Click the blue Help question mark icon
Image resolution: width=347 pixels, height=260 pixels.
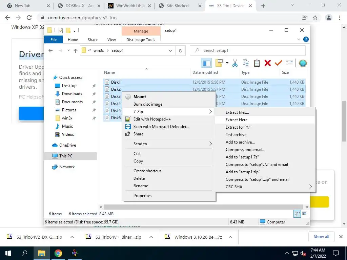click(306, 39)
